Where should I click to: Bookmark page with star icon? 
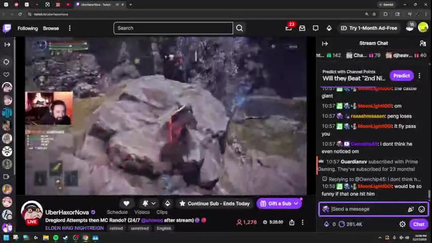(374, 14)
